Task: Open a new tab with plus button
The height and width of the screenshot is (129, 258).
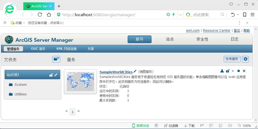Action: 59,6
